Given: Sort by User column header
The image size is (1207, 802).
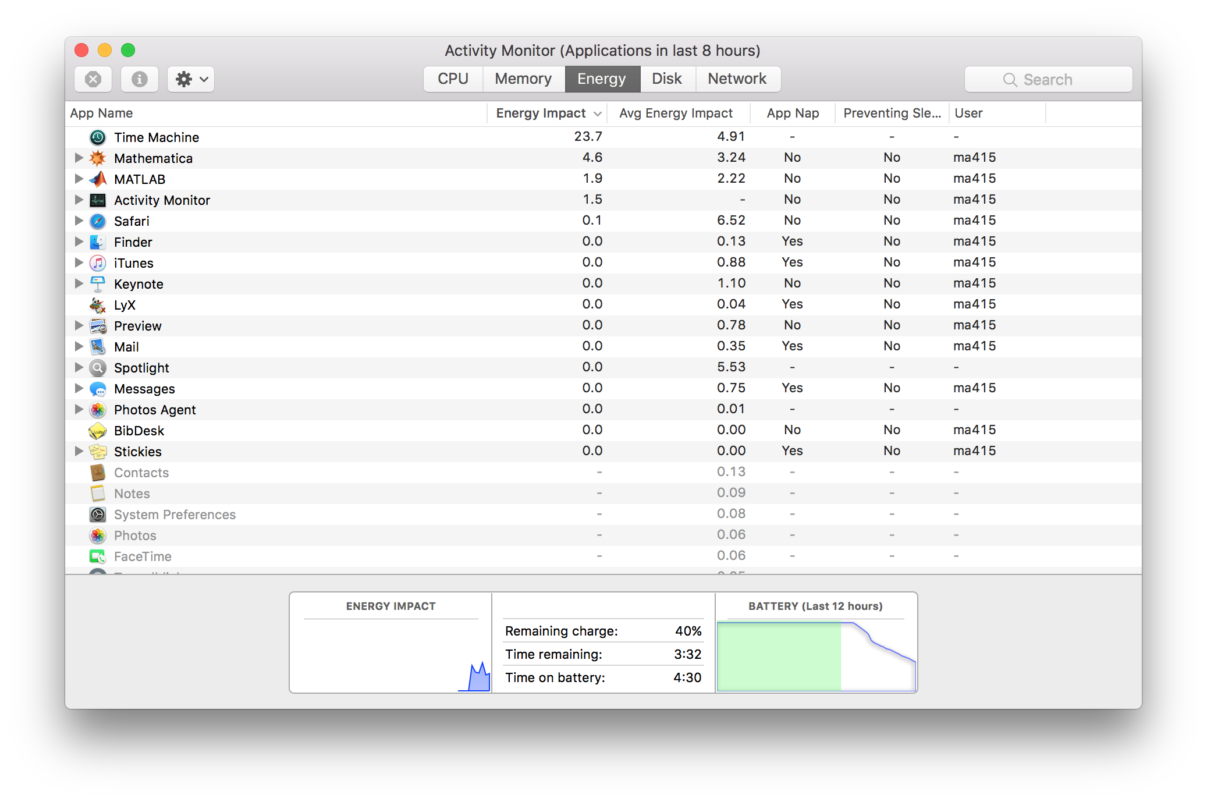Looking at the screenshot, I should [x=997, y=113].
